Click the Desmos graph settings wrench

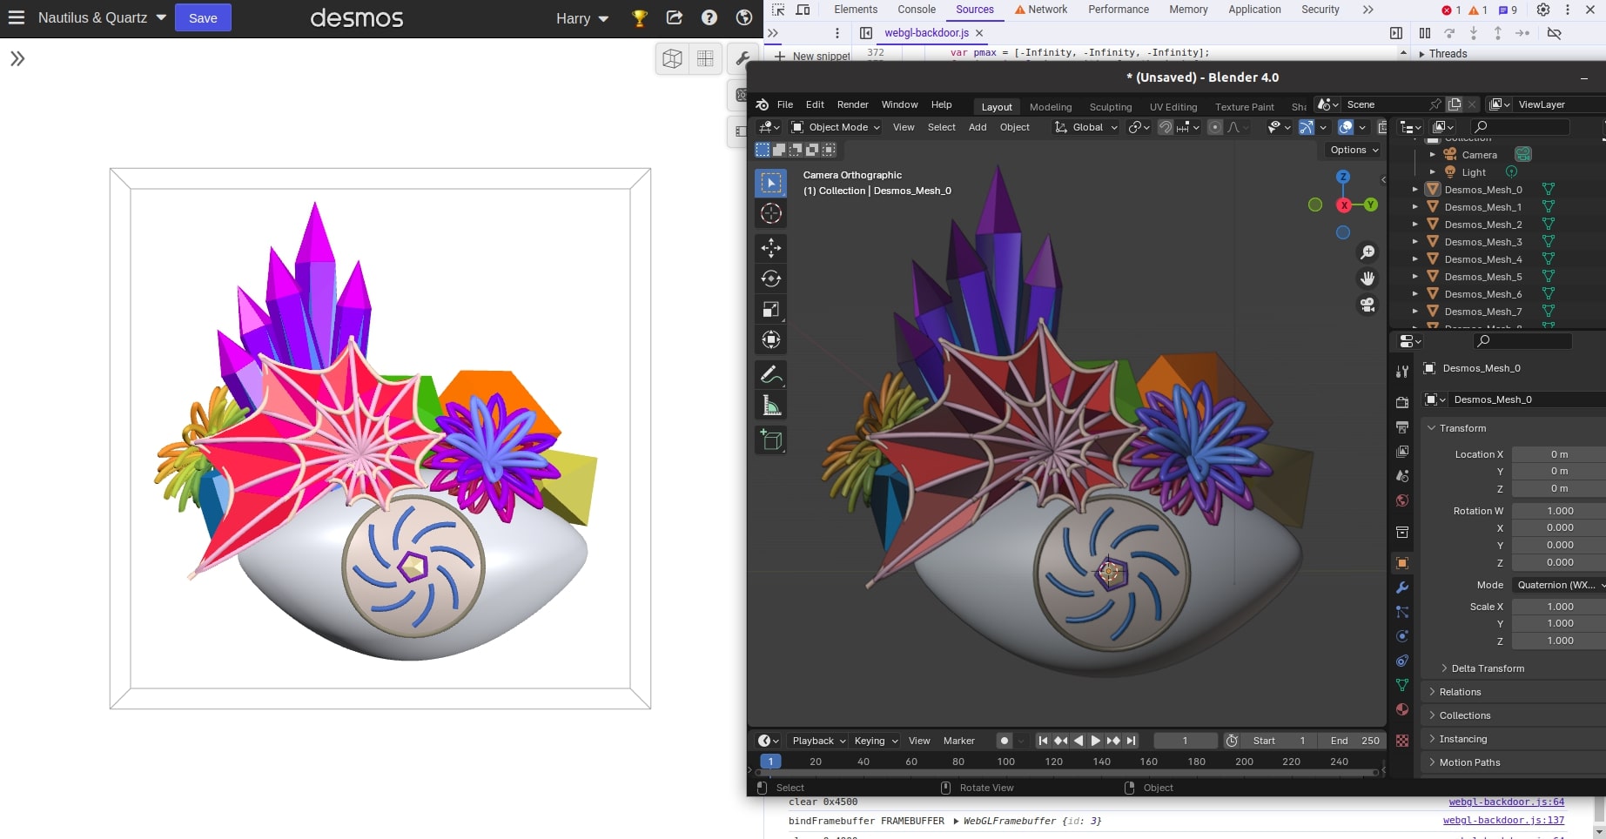click(743, 59)
